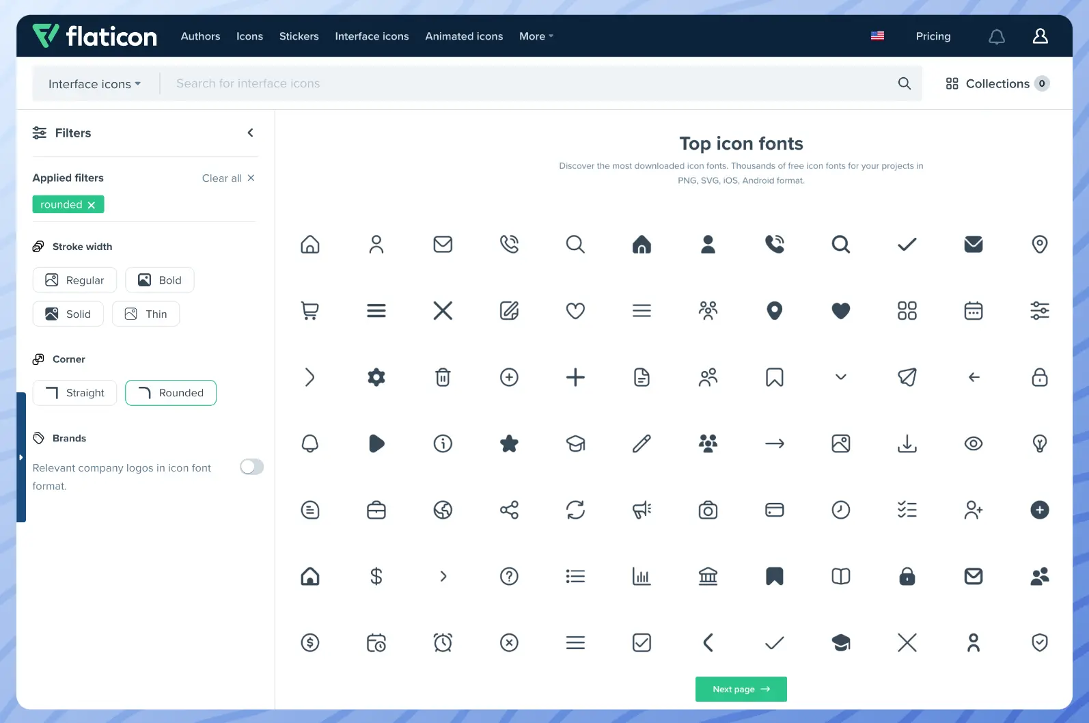
Task: Go to Animated icons section
Action: [464, 36]
